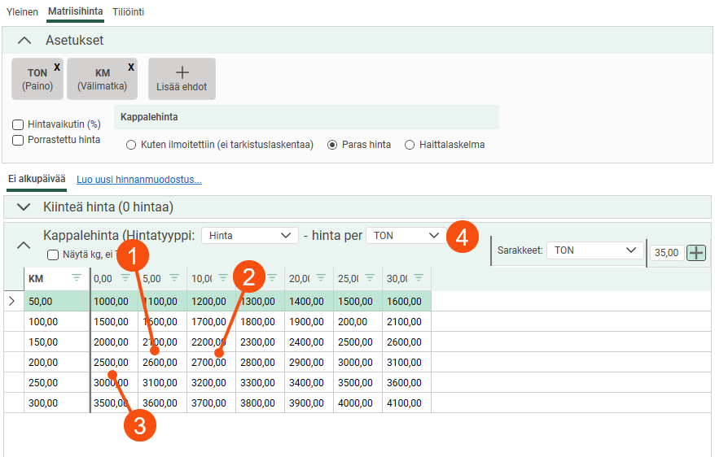Open the 0,00 column filter icon
715x457 pixels.
click(x=125, y=279)
